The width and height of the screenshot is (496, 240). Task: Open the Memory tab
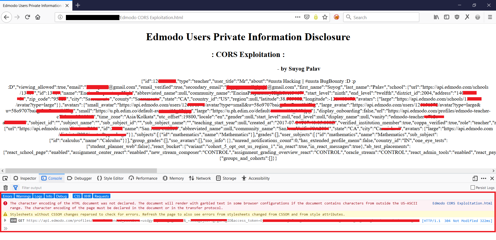[x=173, y=178]
